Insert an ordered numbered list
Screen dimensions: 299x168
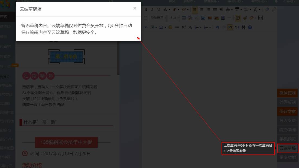point(197,27)
